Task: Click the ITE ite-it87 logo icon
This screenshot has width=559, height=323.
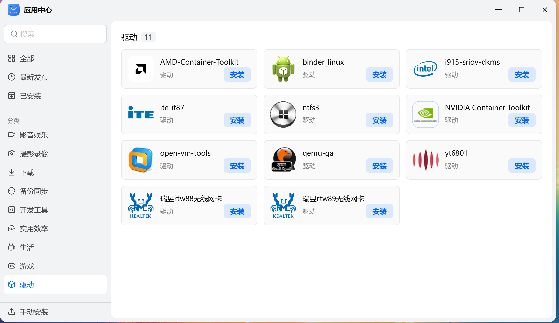Action: point(141,112)
